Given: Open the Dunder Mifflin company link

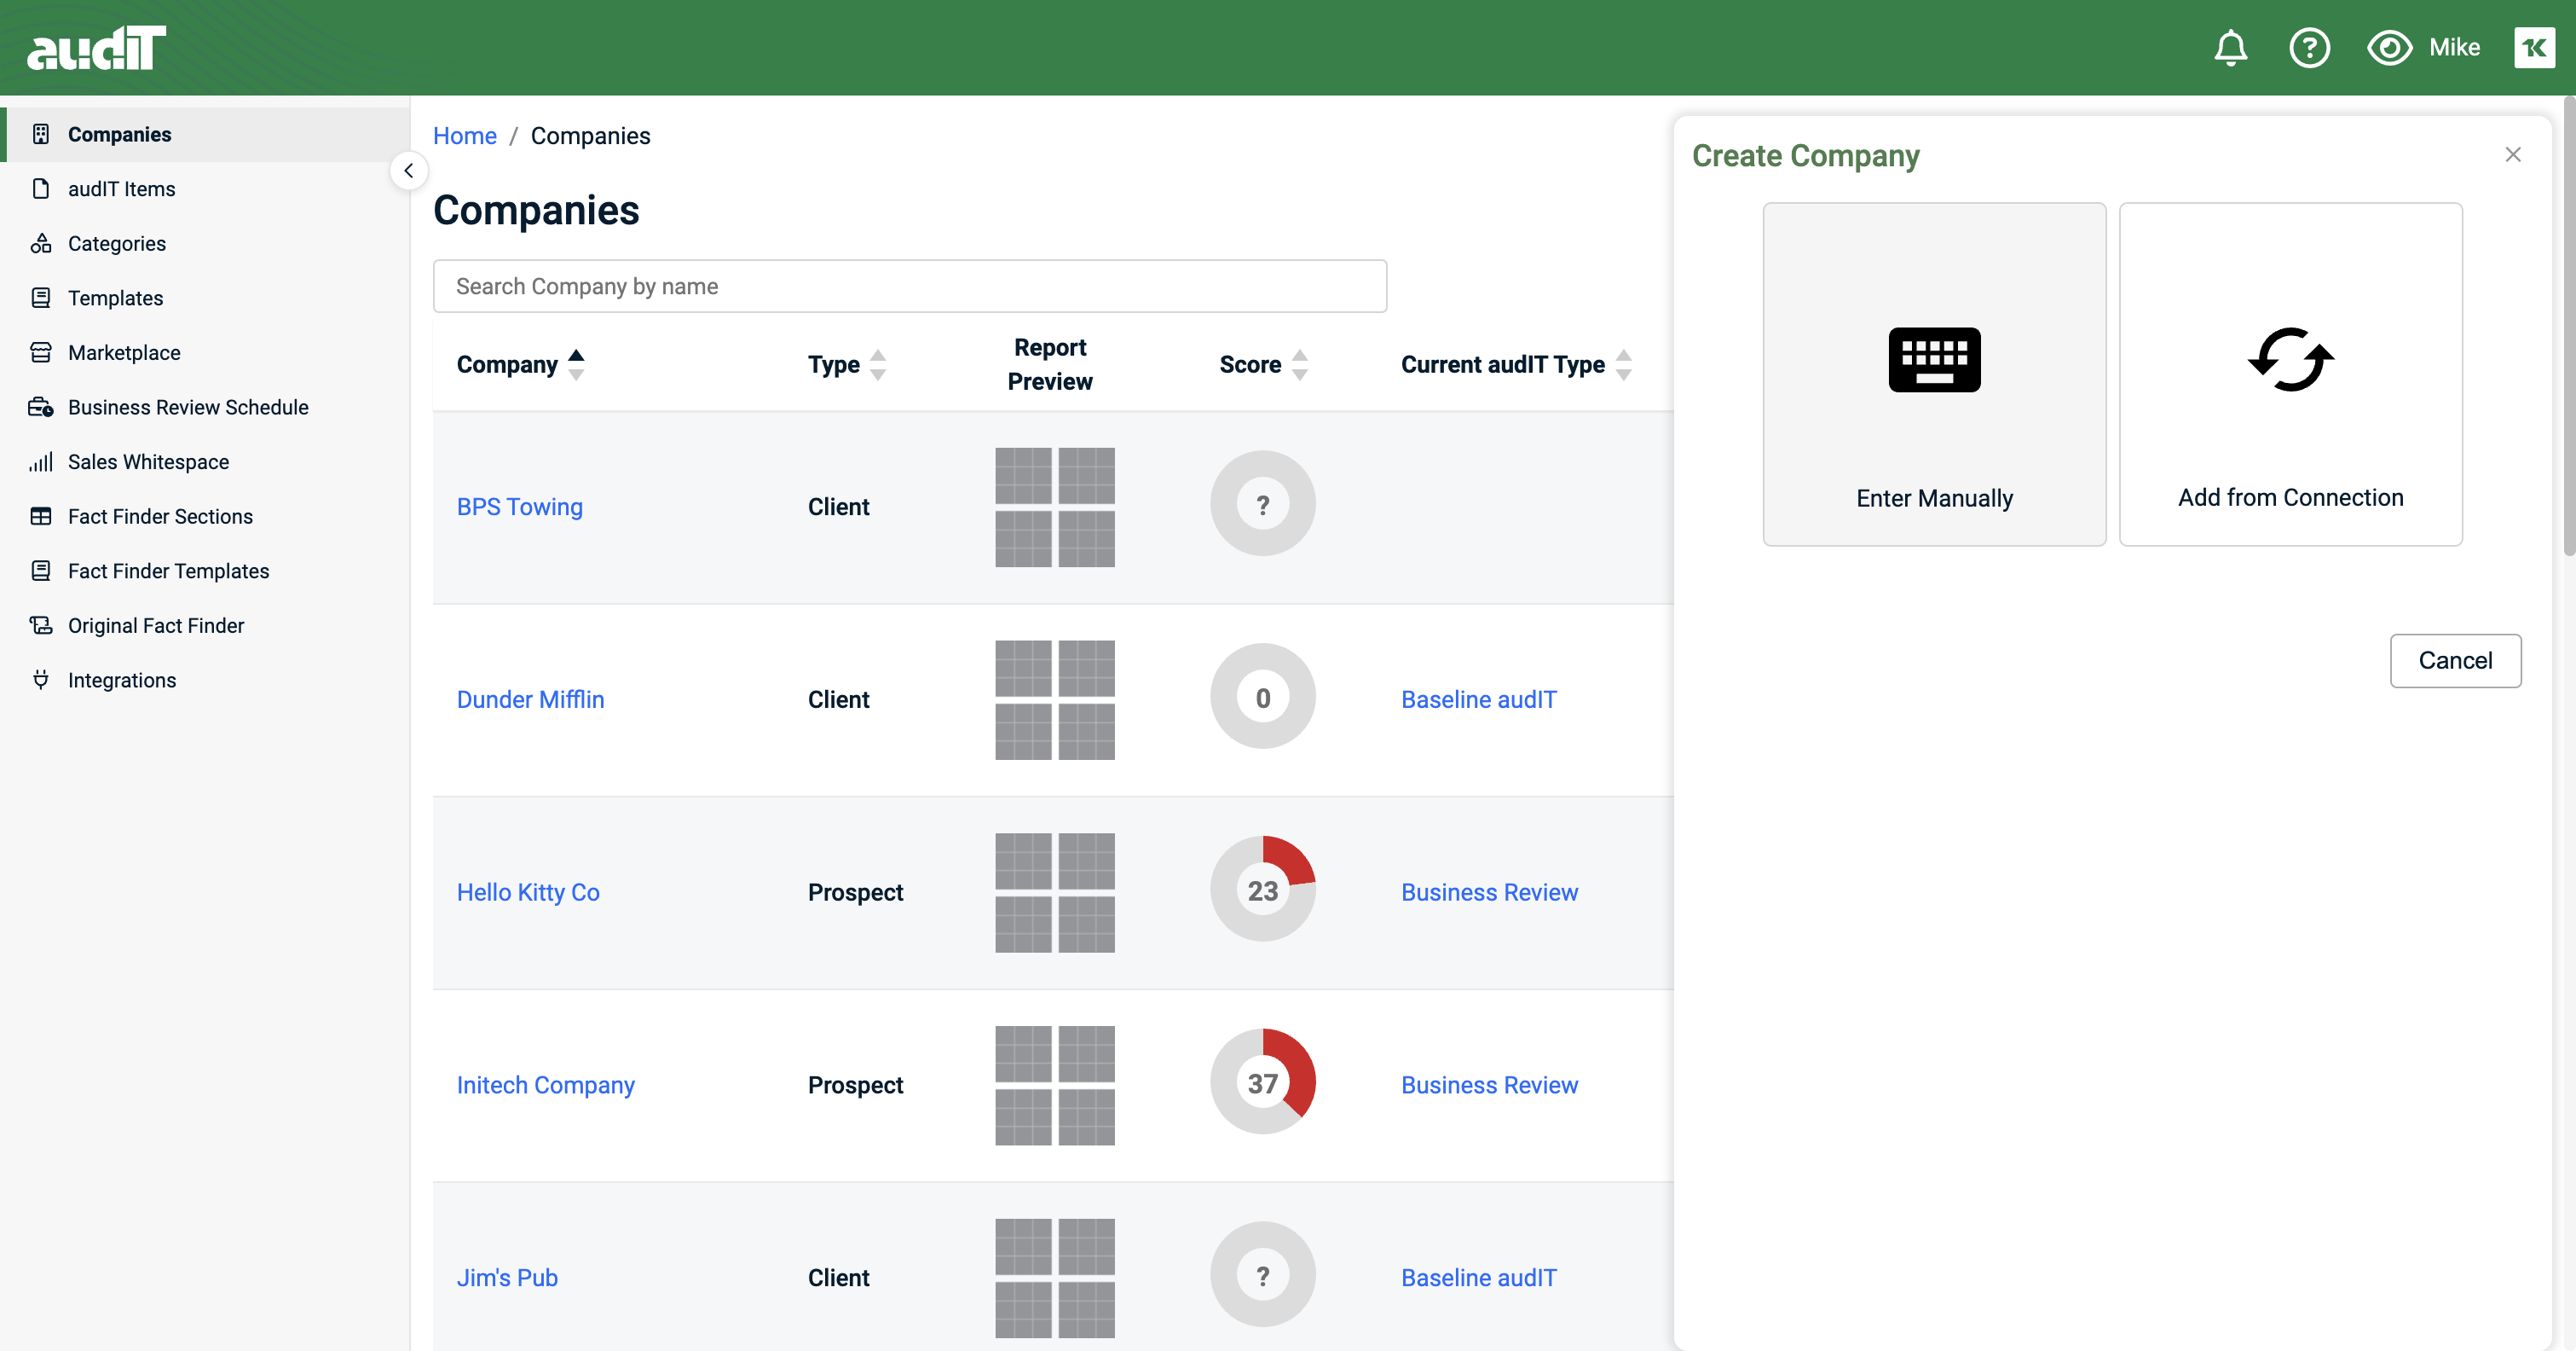Looking at the screenshot, I should 530,699.
